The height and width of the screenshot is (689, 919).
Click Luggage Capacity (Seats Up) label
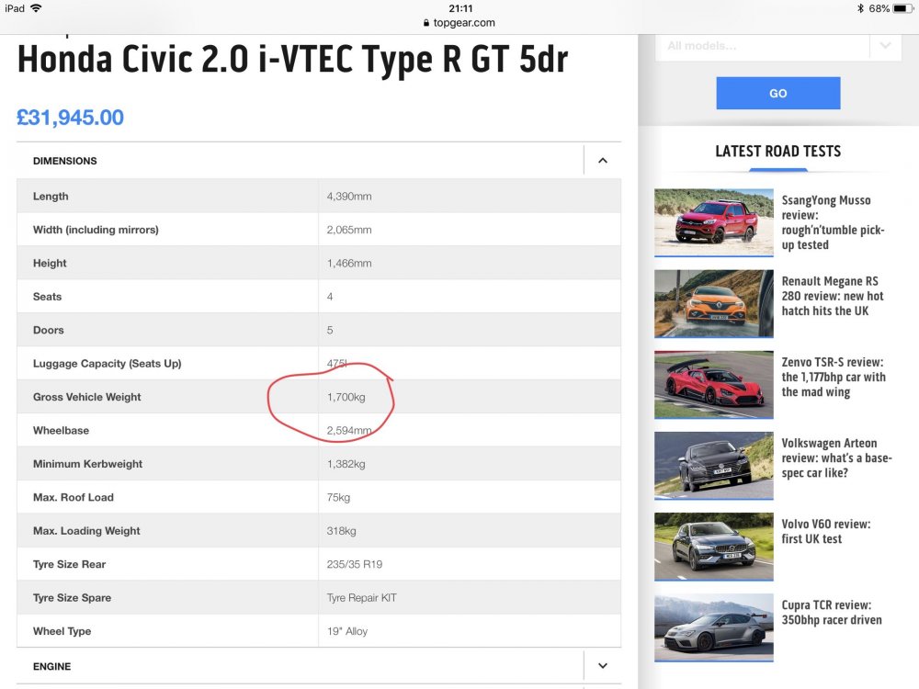(108, 363)
